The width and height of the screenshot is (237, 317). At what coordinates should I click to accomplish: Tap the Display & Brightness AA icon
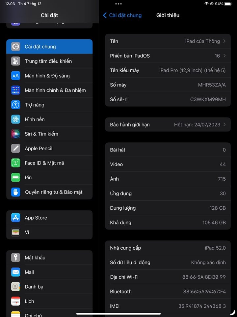tap(15, 76)
